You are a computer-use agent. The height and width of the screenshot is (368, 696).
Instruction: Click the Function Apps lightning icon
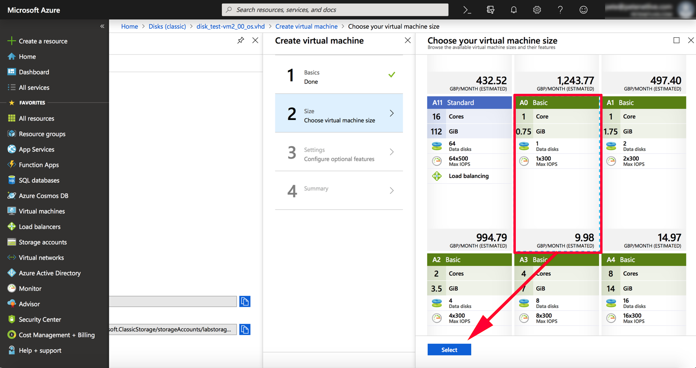pyautogui.click(x=12, y=165)
